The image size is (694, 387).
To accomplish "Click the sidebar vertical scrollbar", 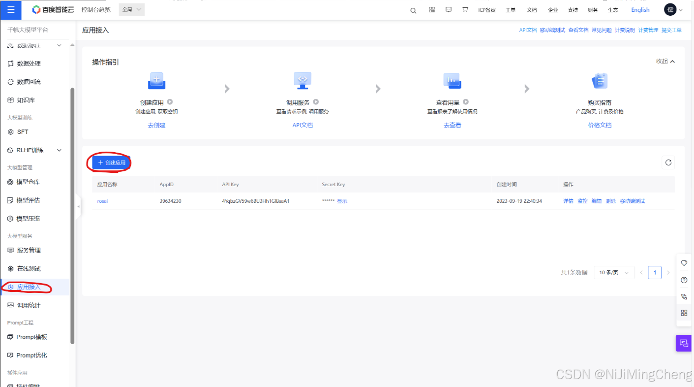I will tap(73, 216).
